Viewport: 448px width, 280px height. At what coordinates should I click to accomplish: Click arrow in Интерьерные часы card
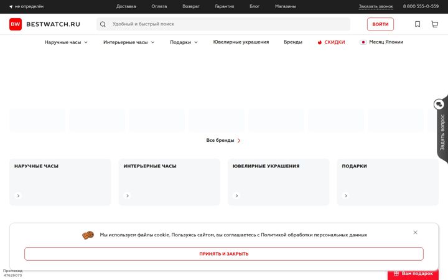(x=128, y=196)
